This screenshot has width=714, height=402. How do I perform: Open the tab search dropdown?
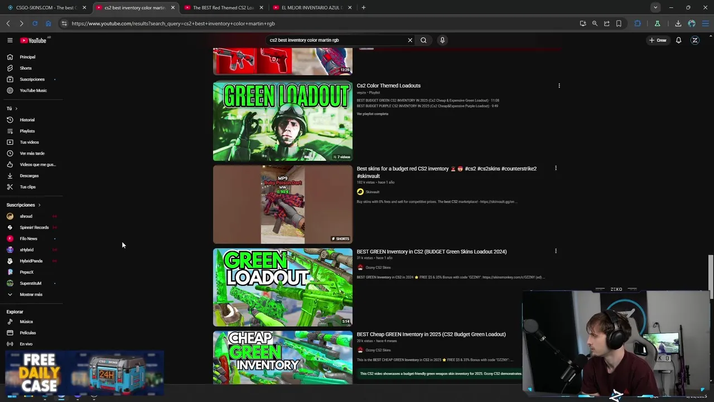pos(655,7)
